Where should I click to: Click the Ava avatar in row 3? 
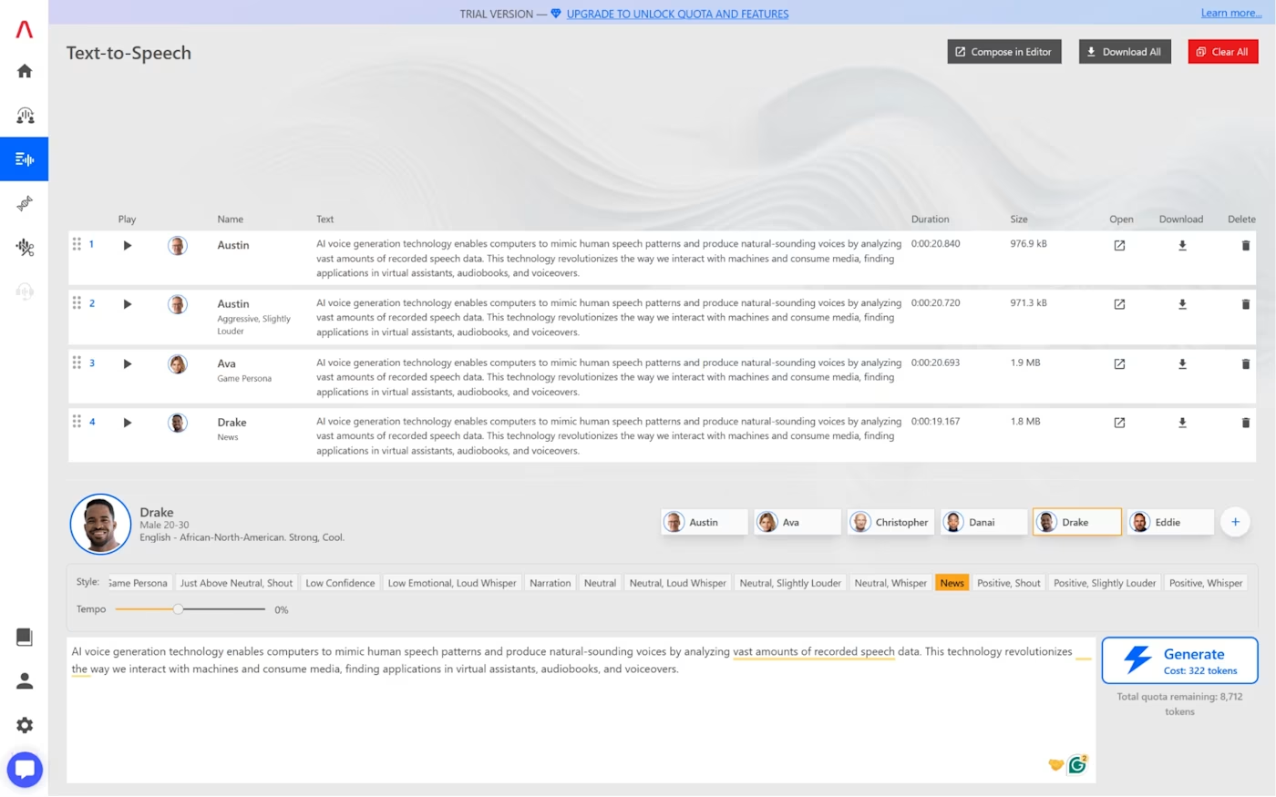coord(178,364)
